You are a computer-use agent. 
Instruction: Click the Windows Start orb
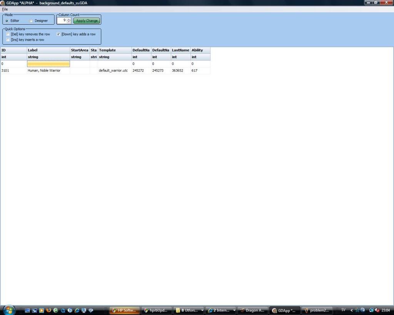pyautogui.click(x=8, y=310)
